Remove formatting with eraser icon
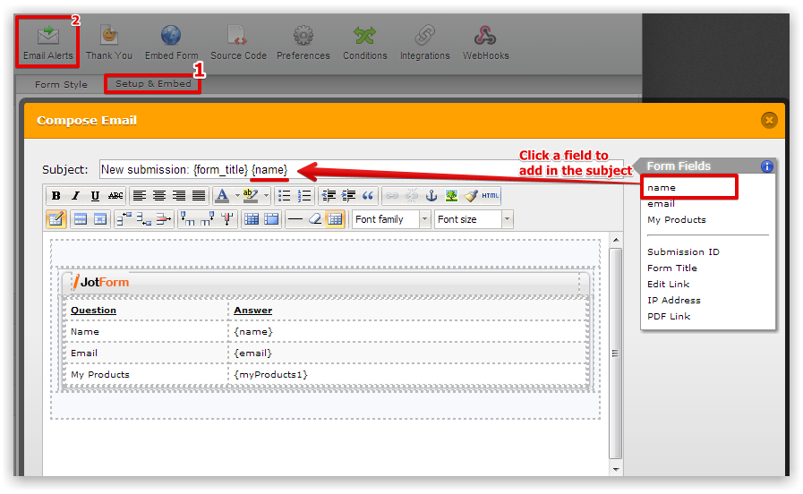This screenshot has width=803, height=494. tap(315, 219)
